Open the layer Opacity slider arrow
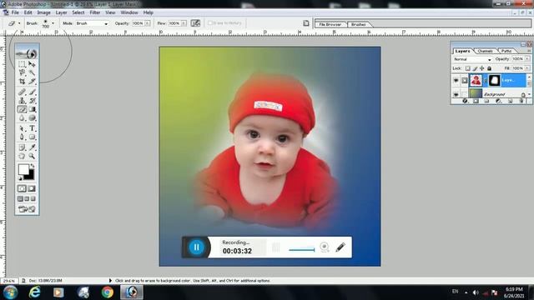The height and width of the screenshot is (300, 534). 527,59
